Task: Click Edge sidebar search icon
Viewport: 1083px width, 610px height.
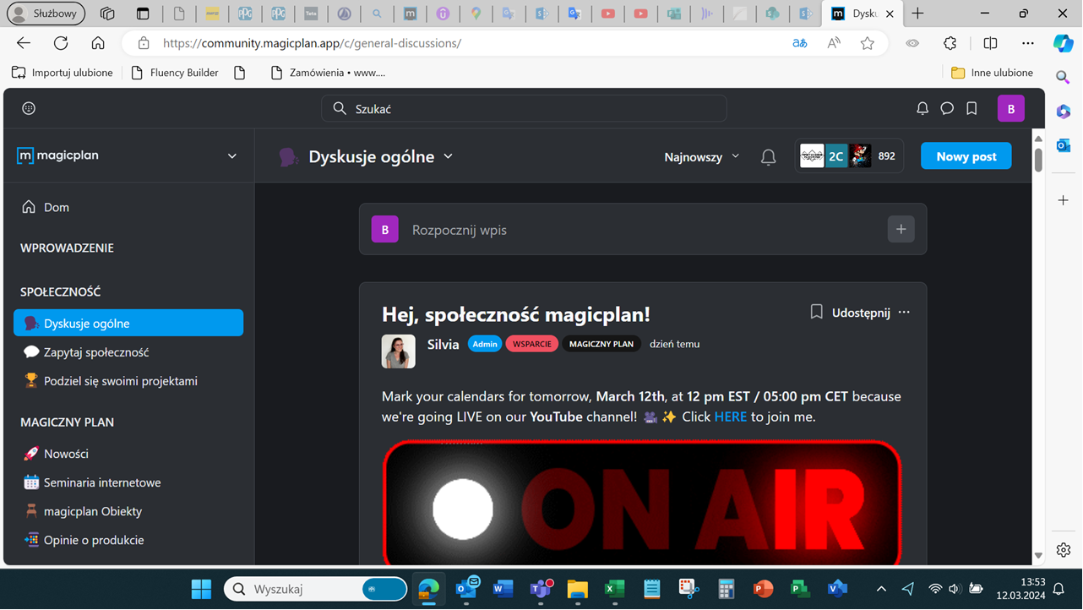Action: [x=1064, y=77]
